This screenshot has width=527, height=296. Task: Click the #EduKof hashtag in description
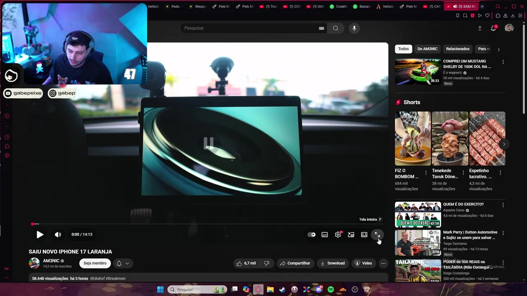pyautogui.click(x=97, y=278)
